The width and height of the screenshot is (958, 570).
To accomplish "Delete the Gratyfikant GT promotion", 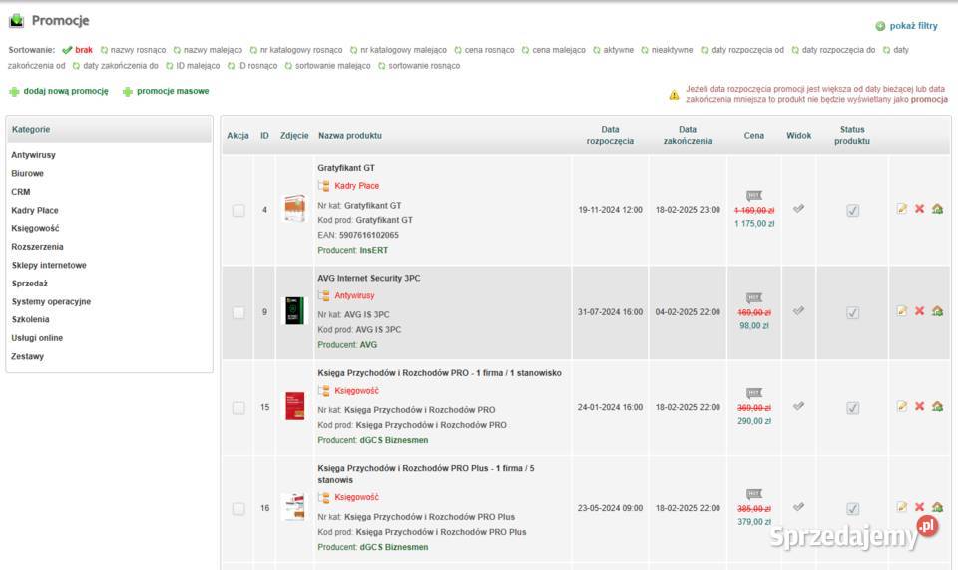I will point(919,209).
